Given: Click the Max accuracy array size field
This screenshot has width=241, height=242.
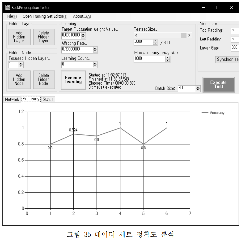Looking at the screenshot, I should click(x=149, y=59).
